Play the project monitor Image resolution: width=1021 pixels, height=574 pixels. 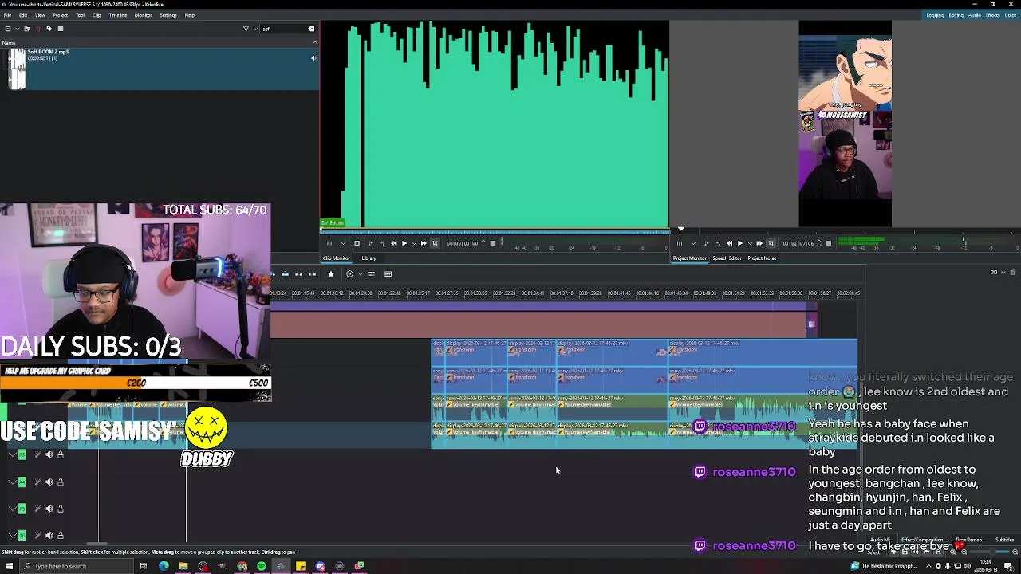[739, 243]
